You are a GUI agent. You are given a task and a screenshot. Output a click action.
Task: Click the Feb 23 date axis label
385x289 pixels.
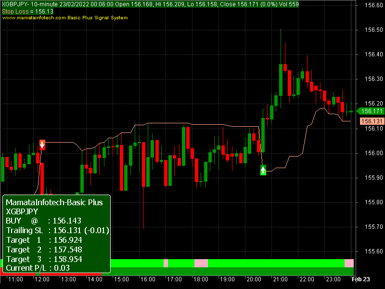pos(360,279)
